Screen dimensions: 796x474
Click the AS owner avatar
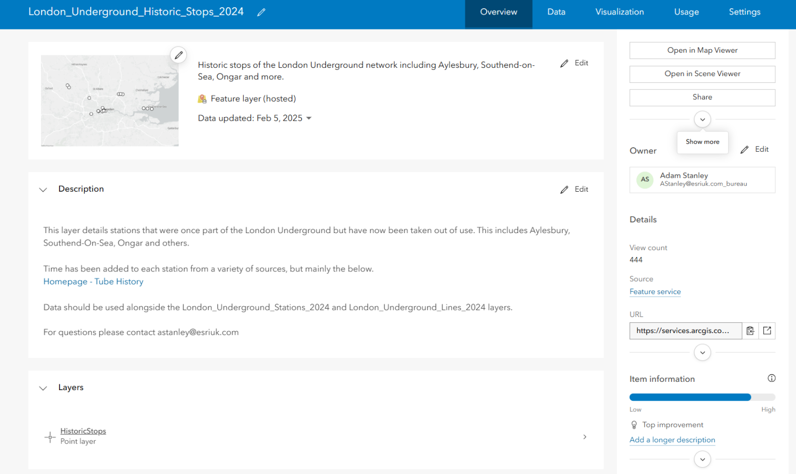point(645,180)
